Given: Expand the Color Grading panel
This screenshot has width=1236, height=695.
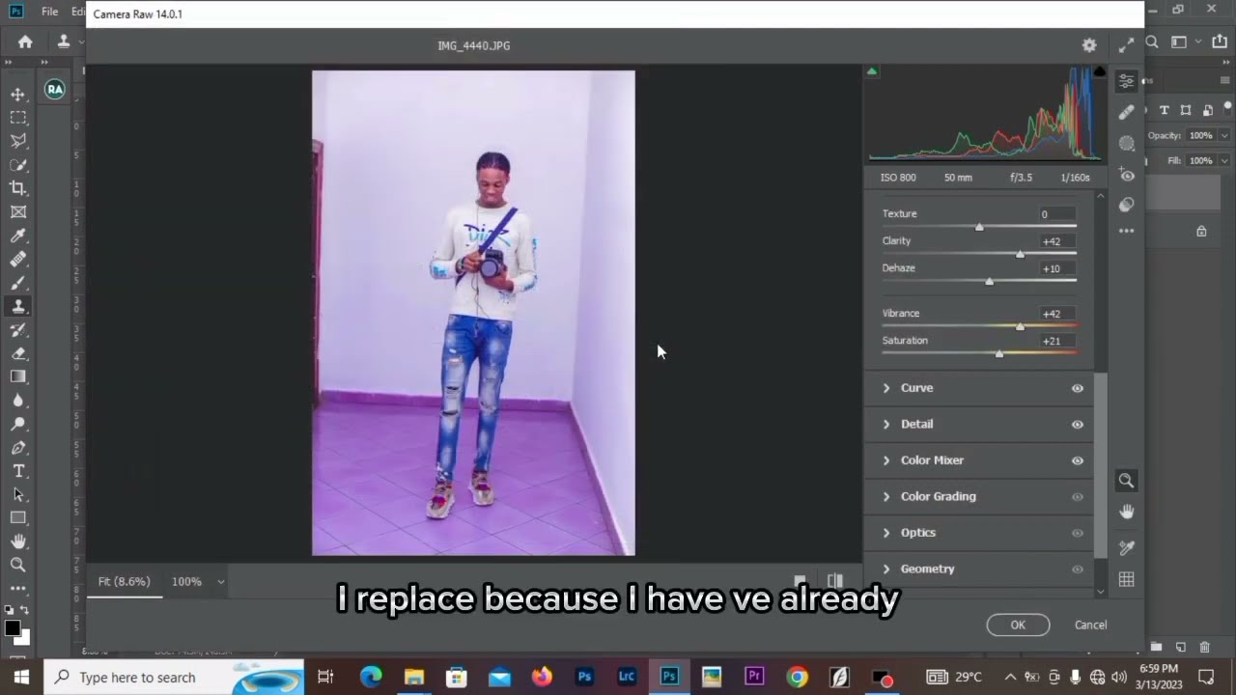Looking at the screenshot, I should point(886,496).
